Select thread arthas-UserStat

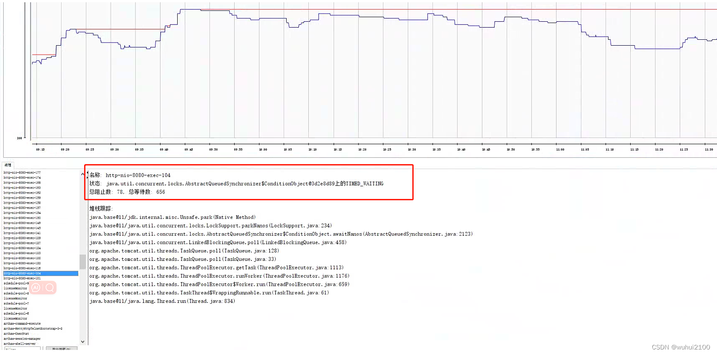click(16, 334)
